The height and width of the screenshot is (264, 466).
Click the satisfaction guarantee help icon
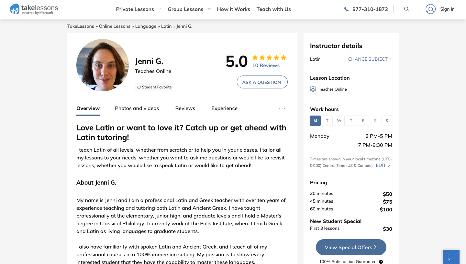(381, 262)
